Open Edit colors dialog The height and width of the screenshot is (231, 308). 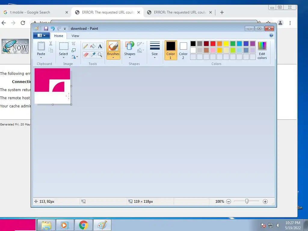[x=262, y=51]
